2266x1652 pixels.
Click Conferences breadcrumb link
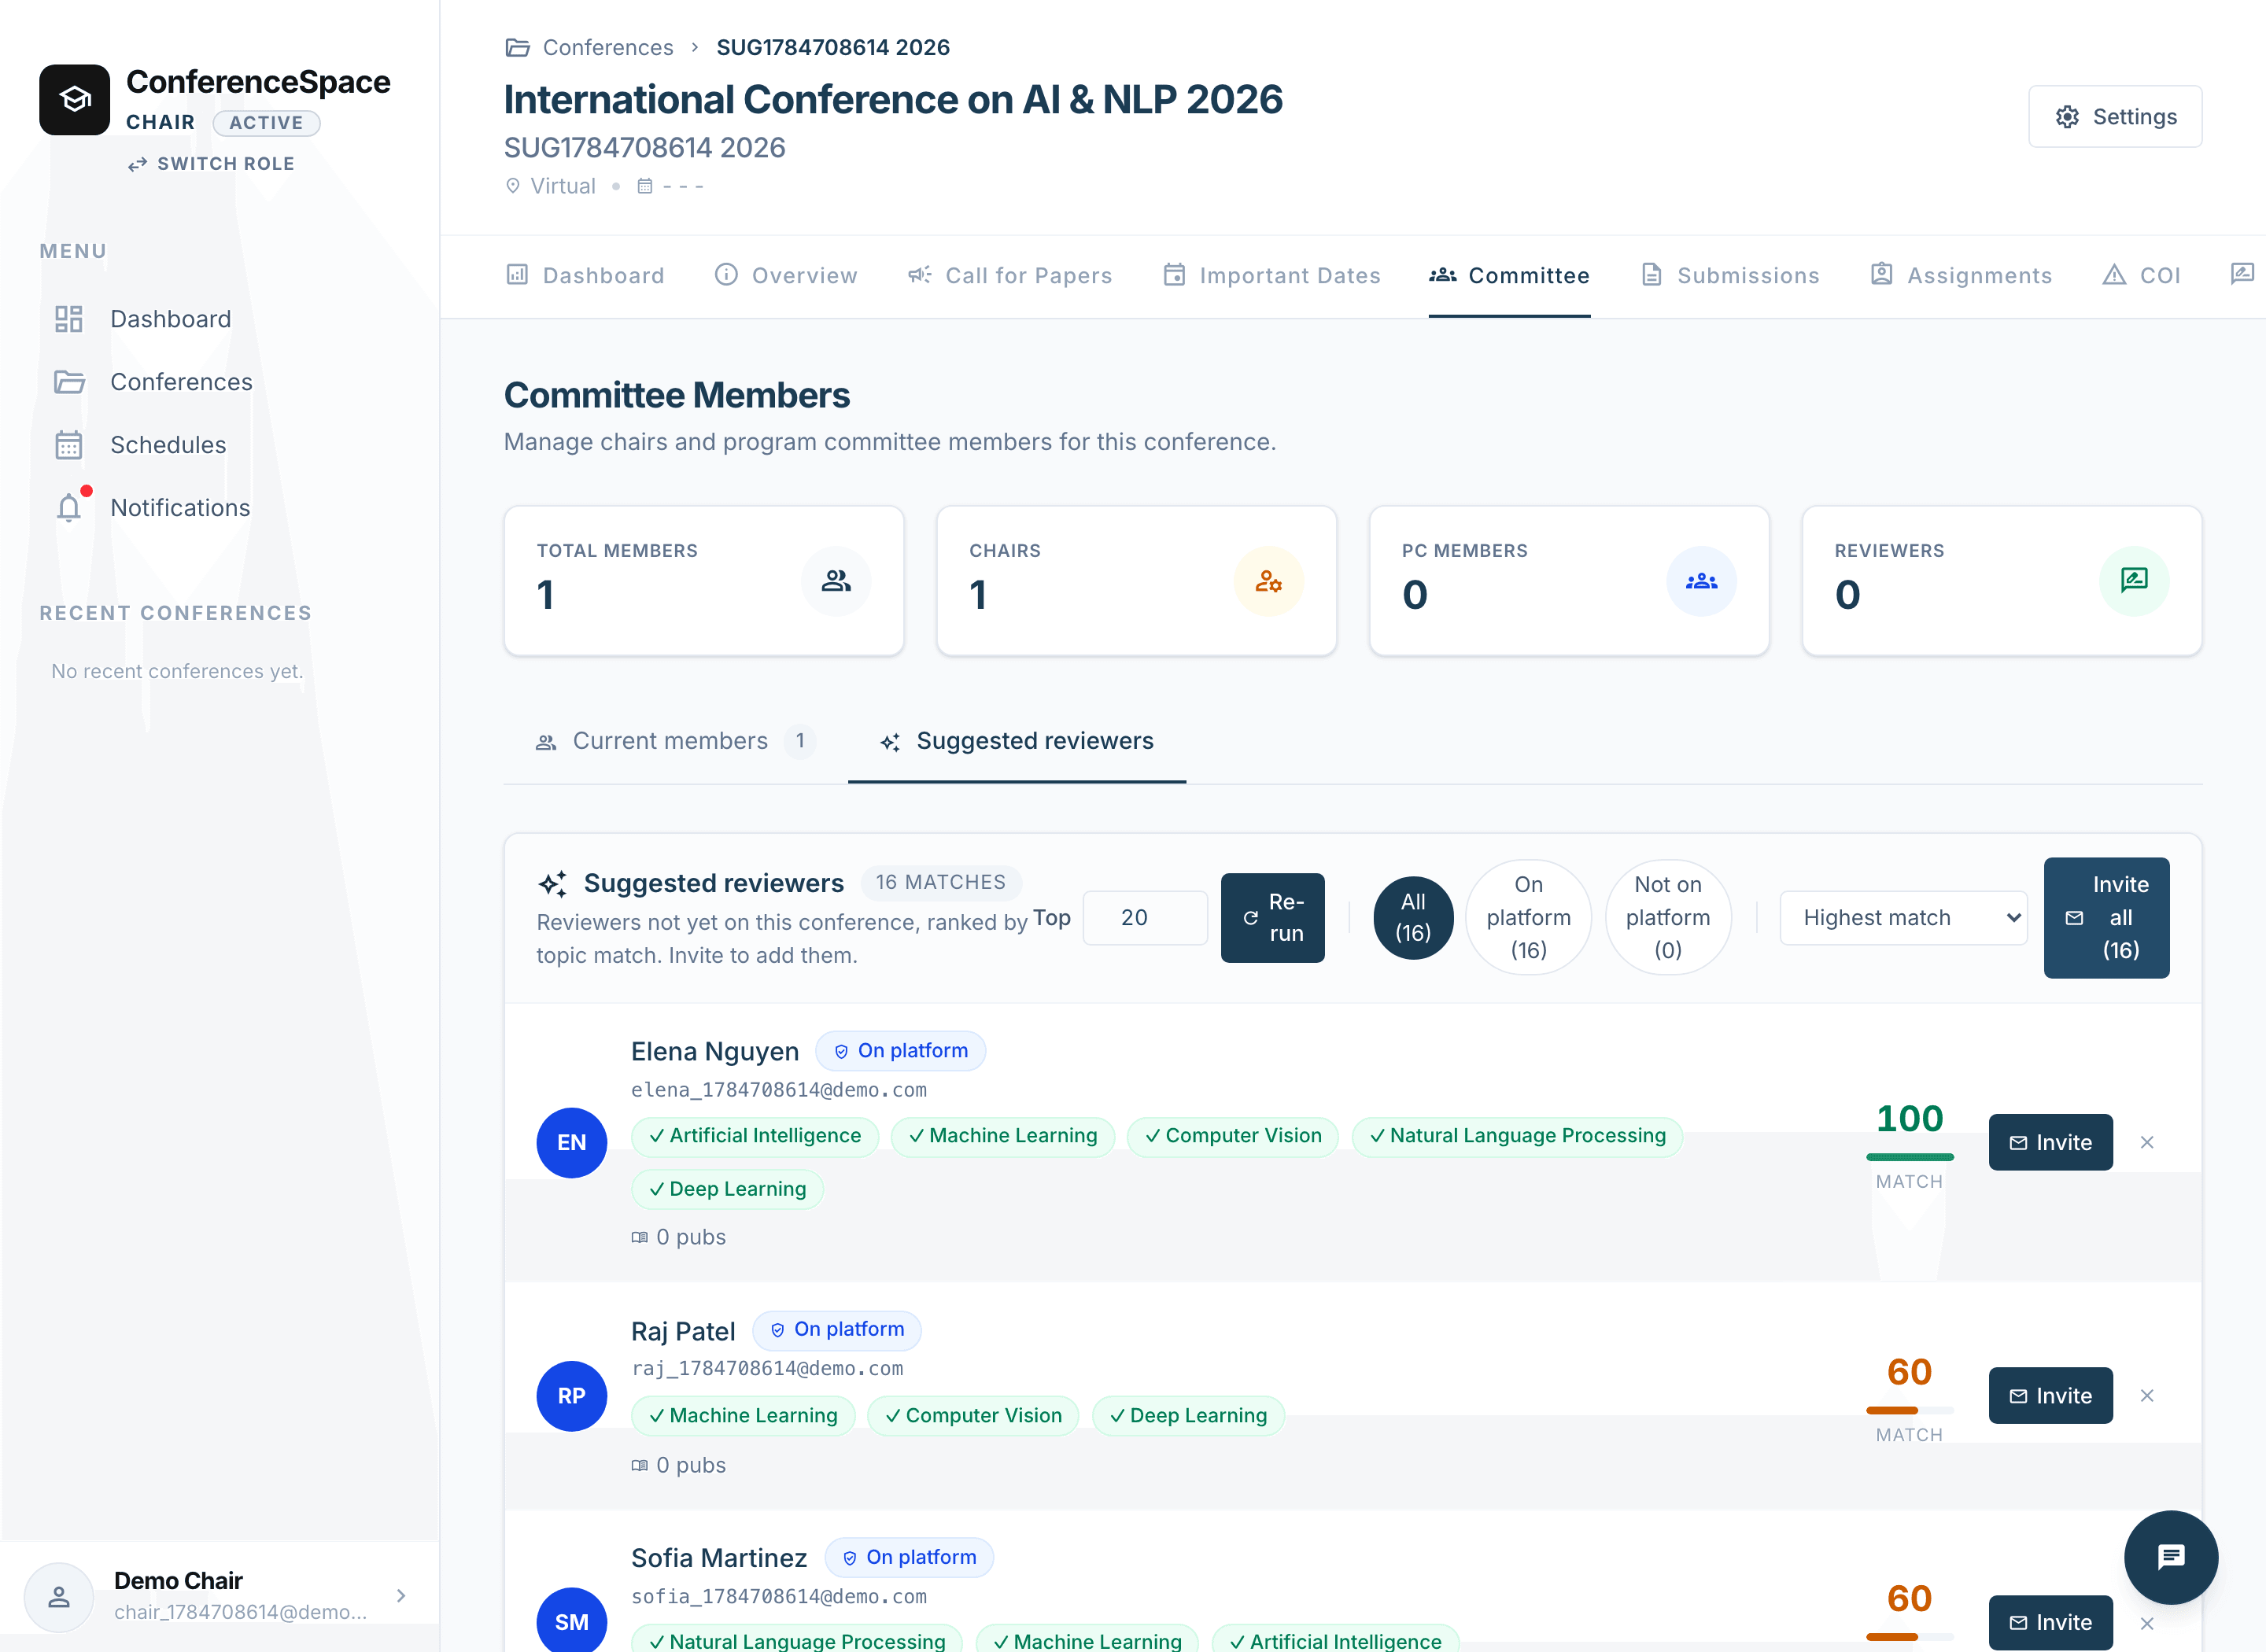608,47
